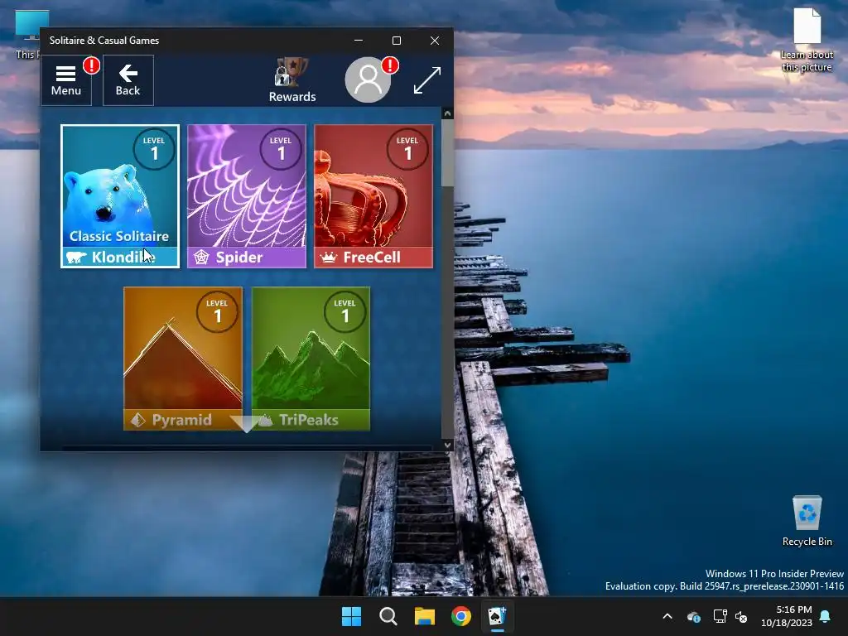Open the Rewards trophy icon
This screenshot has height=636, width=848.
(x=292, y=80)
